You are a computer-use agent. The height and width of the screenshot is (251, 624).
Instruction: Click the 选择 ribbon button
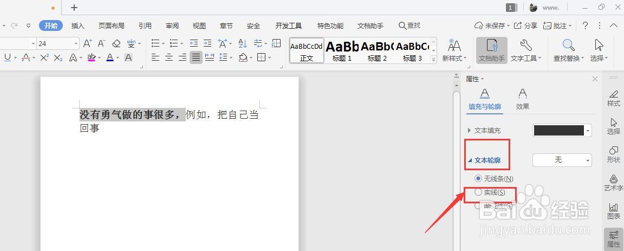599,50
